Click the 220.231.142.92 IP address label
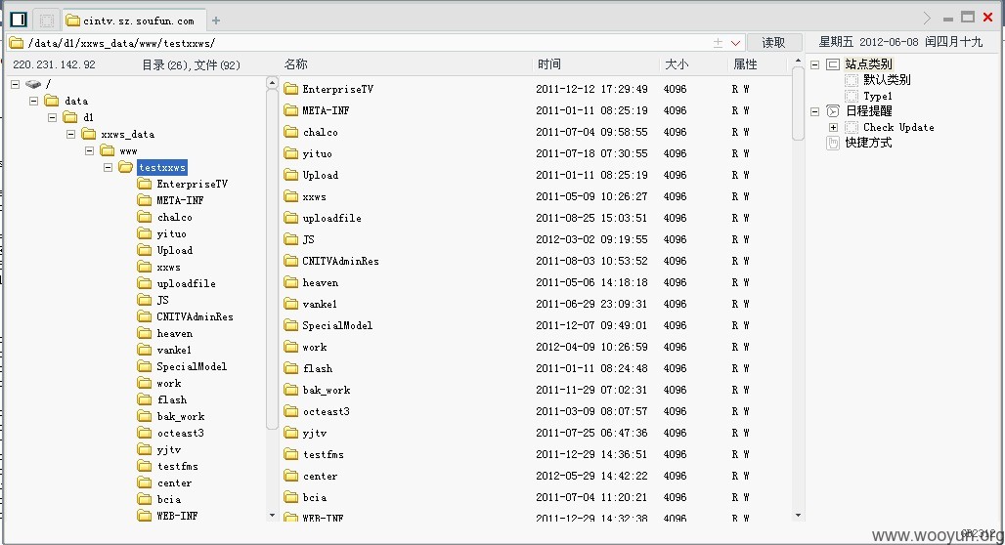 [x=54, y=64]
